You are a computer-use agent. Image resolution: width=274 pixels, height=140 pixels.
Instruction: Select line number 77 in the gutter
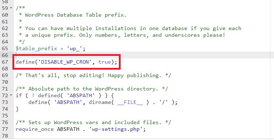pos(5,129)
